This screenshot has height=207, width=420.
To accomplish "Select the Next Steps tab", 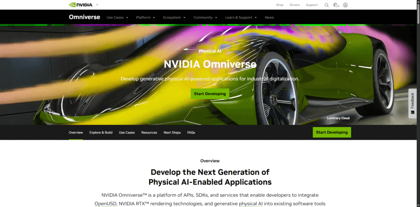I will 172,133.
